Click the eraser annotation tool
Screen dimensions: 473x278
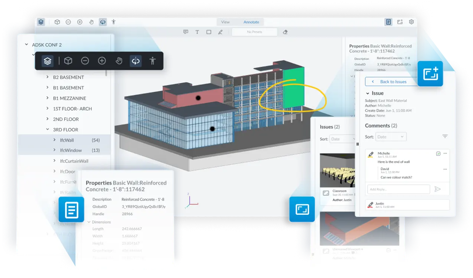[x=285, y=32]
